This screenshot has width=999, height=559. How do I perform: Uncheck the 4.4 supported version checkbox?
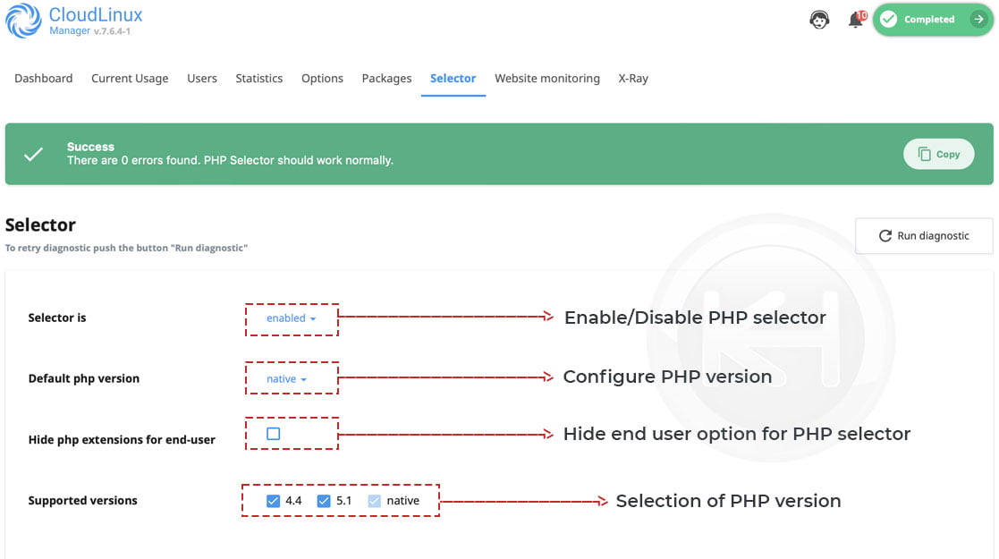(274, 501)
